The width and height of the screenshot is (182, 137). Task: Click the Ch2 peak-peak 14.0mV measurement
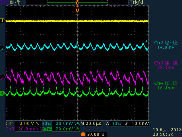(x=166, y=45)
